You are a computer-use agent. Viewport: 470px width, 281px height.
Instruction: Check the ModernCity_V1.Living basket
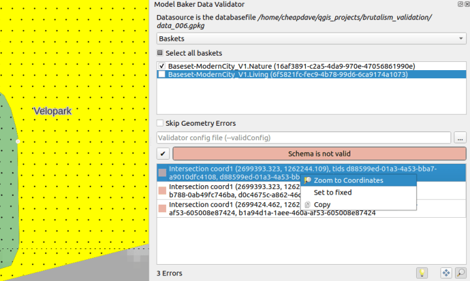162,74
